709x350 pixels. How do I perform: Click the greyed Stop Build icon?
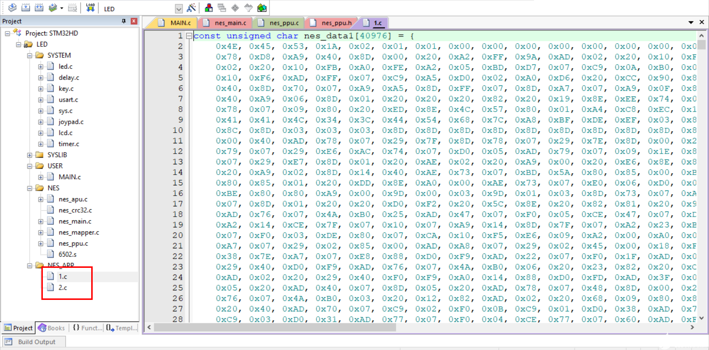coord(73,8)
